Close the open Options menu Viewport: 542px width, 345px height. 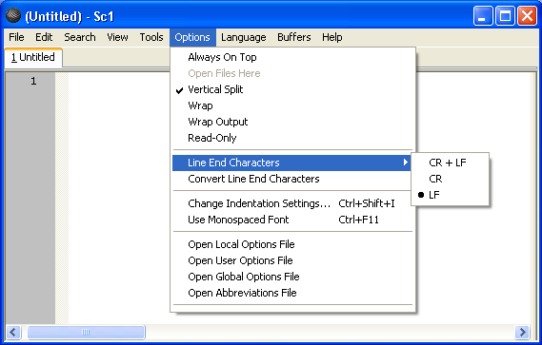pyautogui.click(x=192, y=37)
